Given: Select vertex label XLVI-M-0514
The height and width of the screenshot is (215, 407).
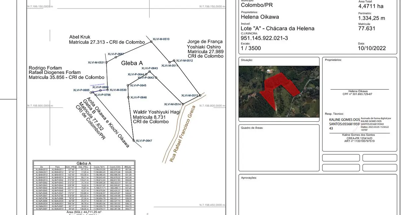Looking at the screenshot, I should pos(172,104).
